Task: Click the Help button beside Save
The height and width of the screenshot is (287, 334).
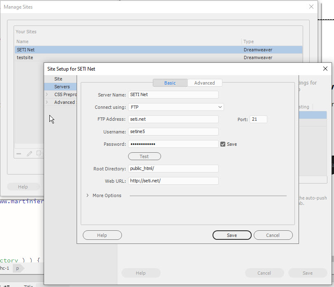Action: (x=102, y=235)
